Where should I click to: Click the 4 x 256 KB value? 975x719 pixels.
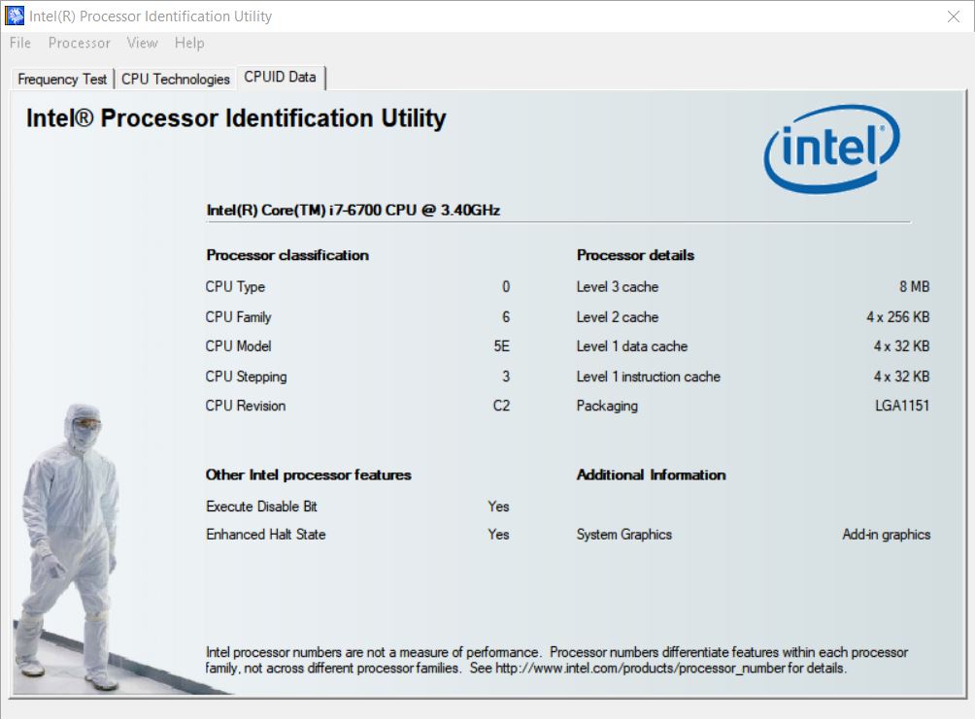(898, 317)
